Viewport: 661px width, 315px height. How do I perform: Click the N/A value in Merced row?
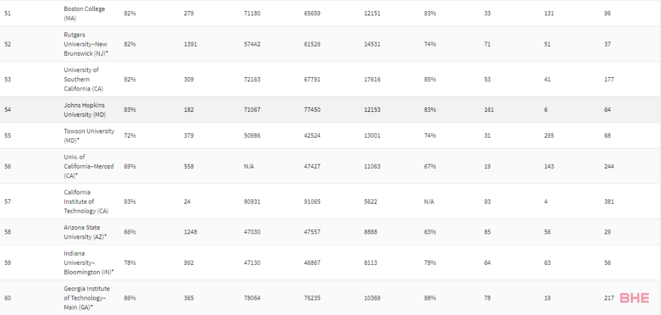(248, 166)
